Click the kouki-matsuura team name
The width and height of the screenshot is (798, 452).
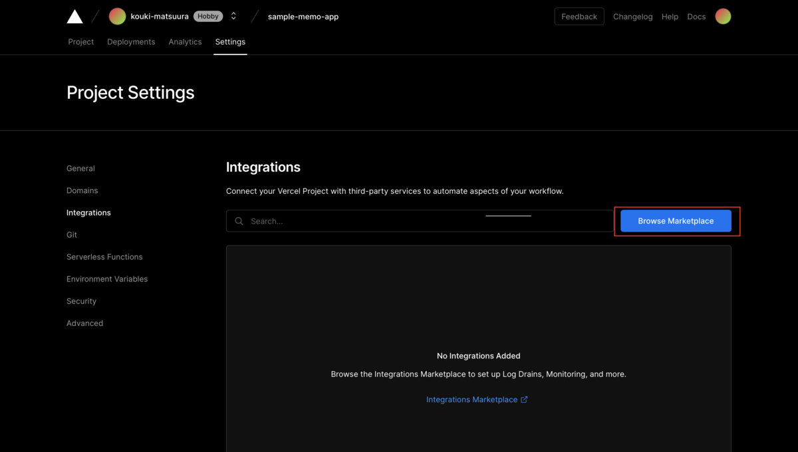[160, 17]
